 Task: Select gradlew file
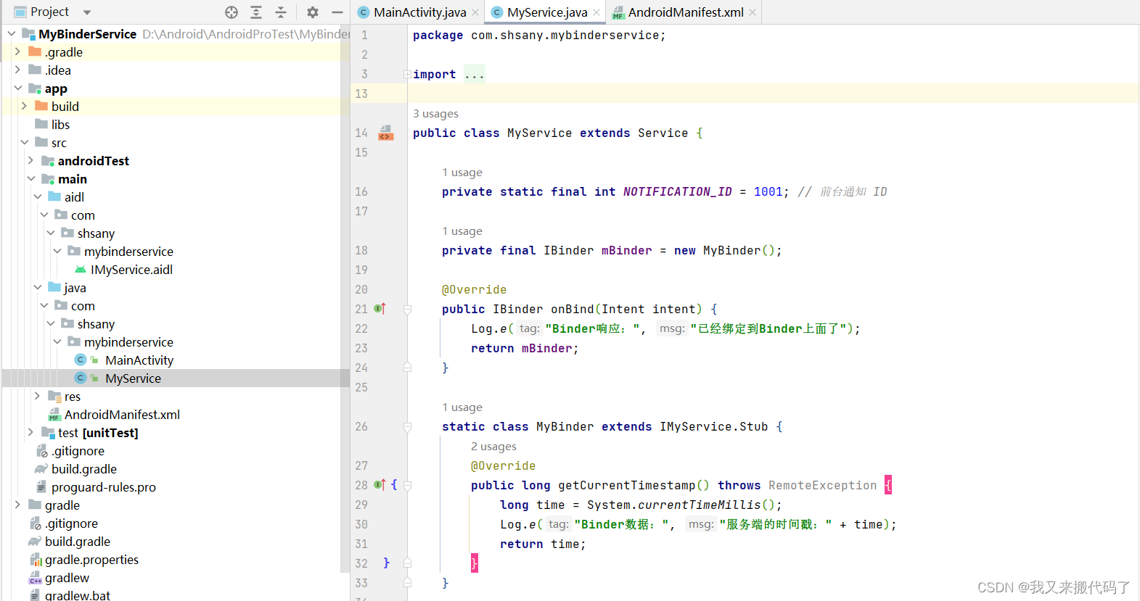(x=67, y=578)
